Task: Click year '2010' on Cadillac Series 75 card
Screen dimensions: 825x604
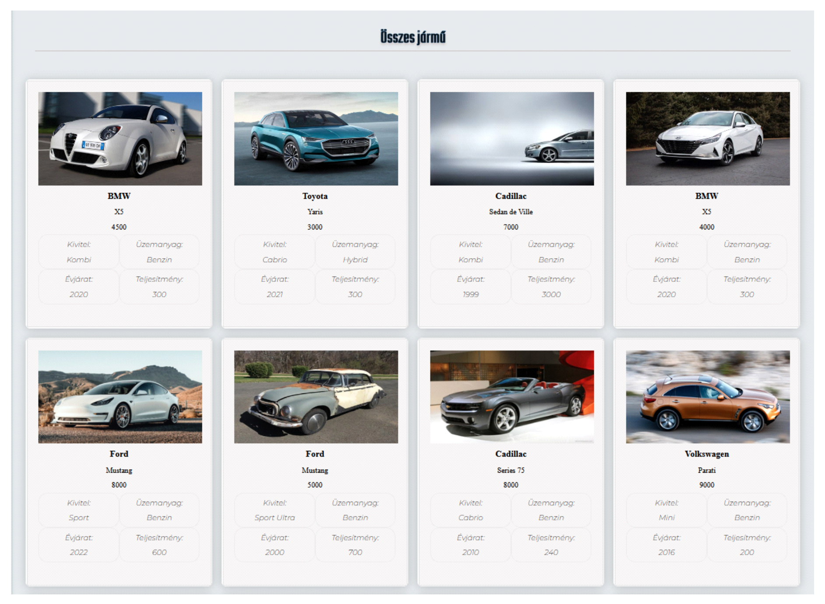Action: 471,552
